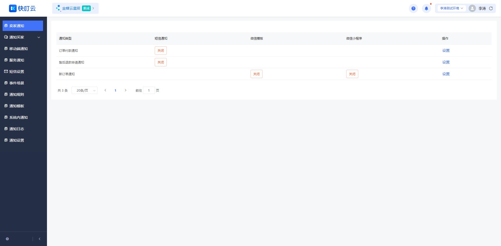Click the 微信模板 column header
The height and width of the screenshot is (246, 501).
[257, 38]
